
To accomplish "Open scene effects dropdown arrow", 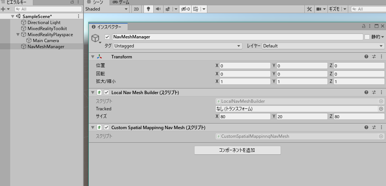I will (x=176, y=9).
